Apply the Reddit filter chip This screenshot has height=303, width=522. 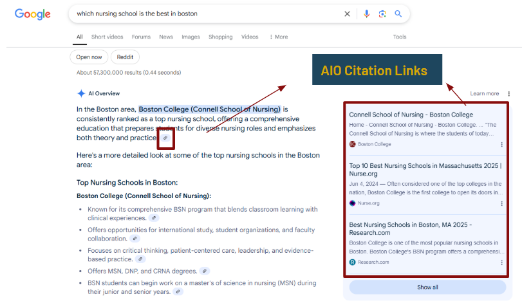click(125, 57)
